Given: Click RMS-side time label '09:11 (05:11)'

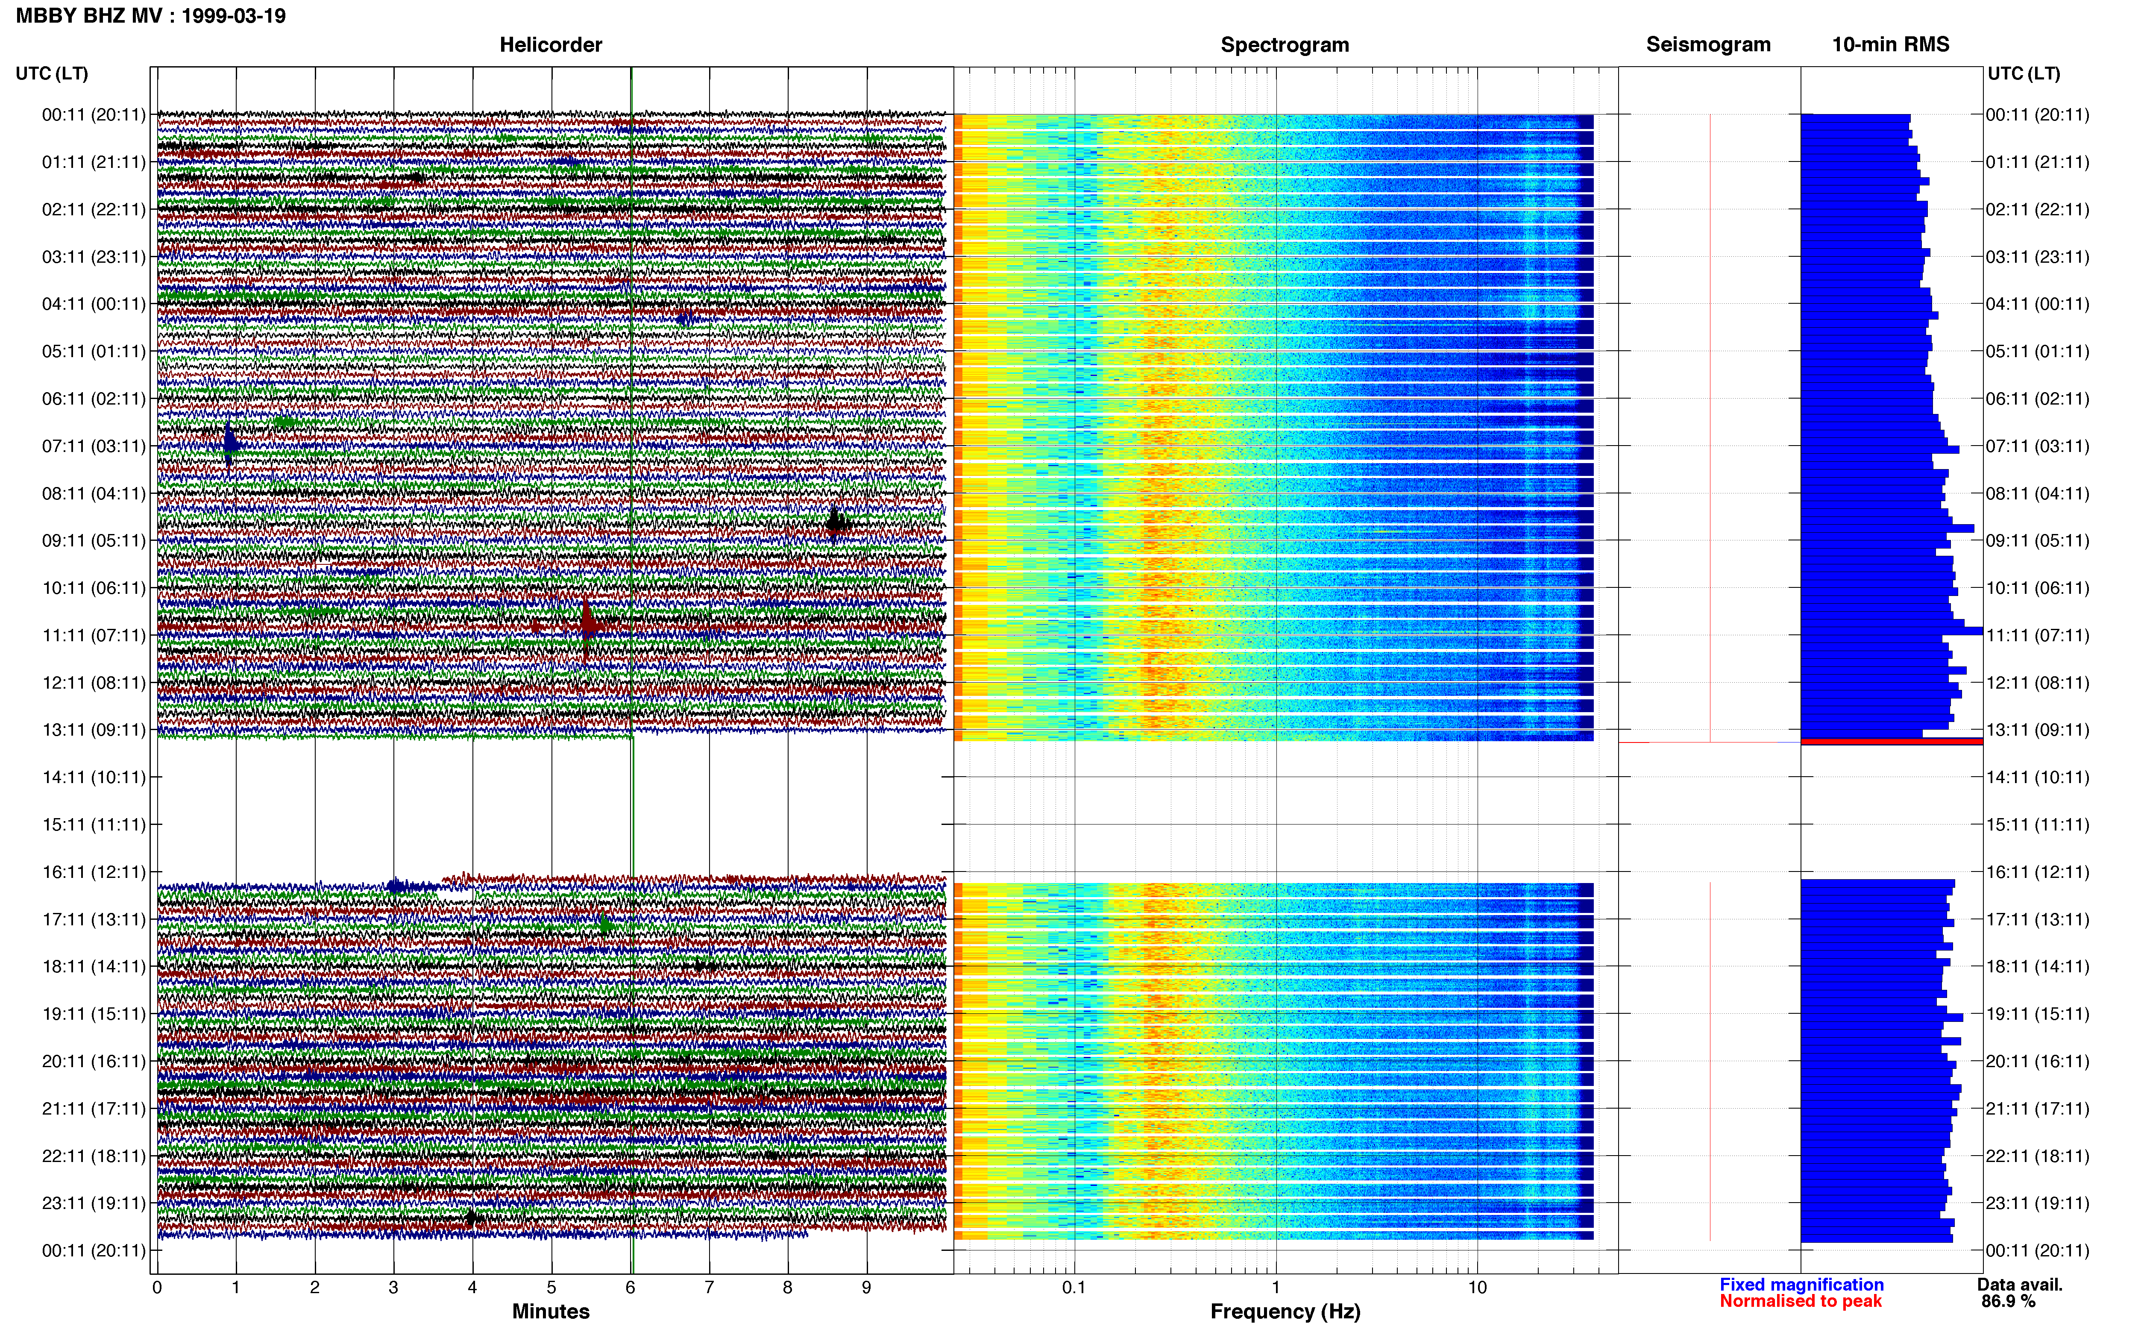Looking at the screenshot, I should pyautogui.click(x=2038, y=541).
